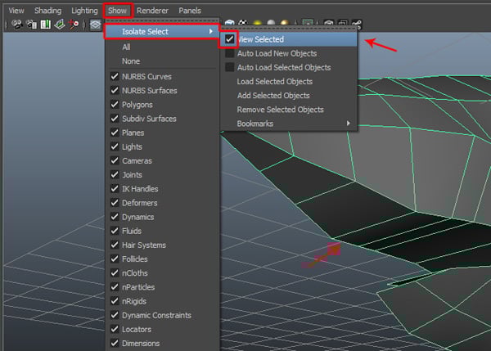Enable Auto Load New Objects checkbox
The width and height of the screenshot is (491, 351).
[230, 53]
